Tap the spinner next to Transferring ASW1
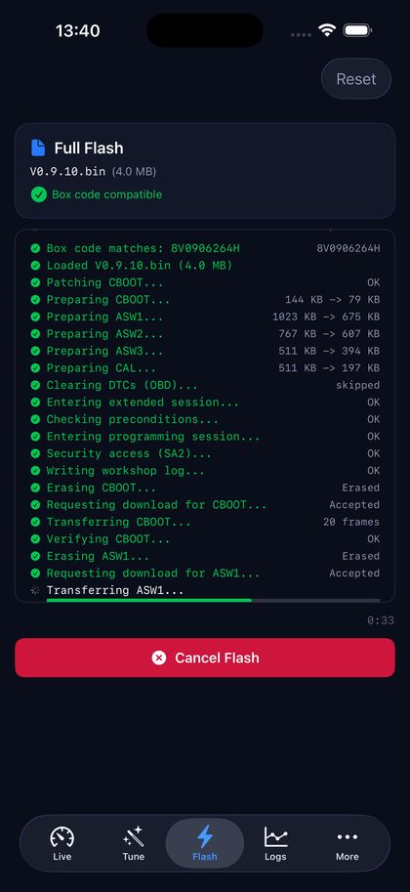Screen dimensions: 410x892 [x=35, y=590]
